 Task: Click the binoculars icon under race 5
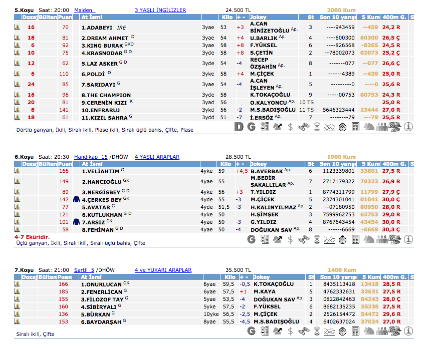[304, 127]
